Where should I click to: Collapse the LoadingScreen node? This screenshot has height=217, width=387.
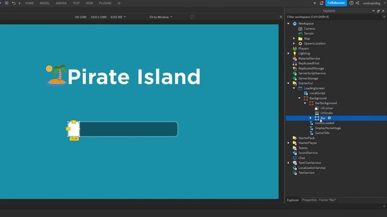294,89
